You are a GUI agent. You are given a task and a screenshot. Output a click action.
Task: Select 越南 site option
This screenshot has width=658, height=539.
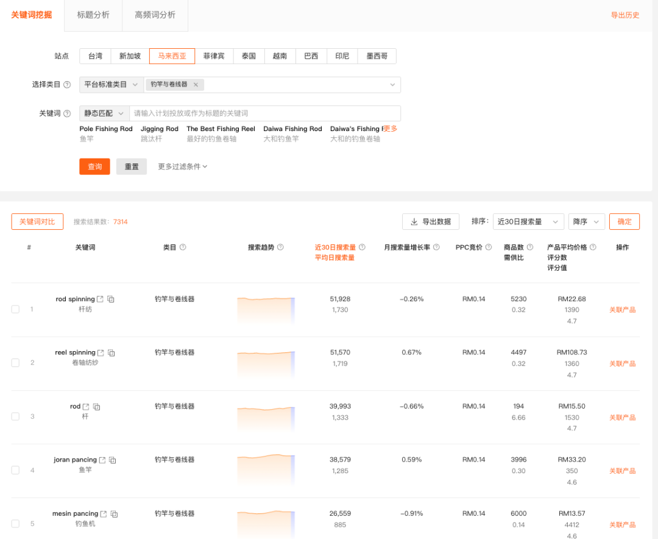pyautogui.click(x=280, y=56)
